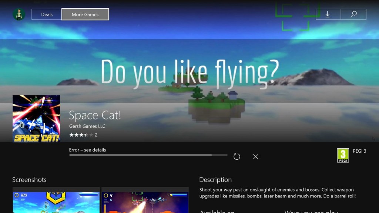Click the Description heading
The image size is (379, 213).
[x=215, y=180]
